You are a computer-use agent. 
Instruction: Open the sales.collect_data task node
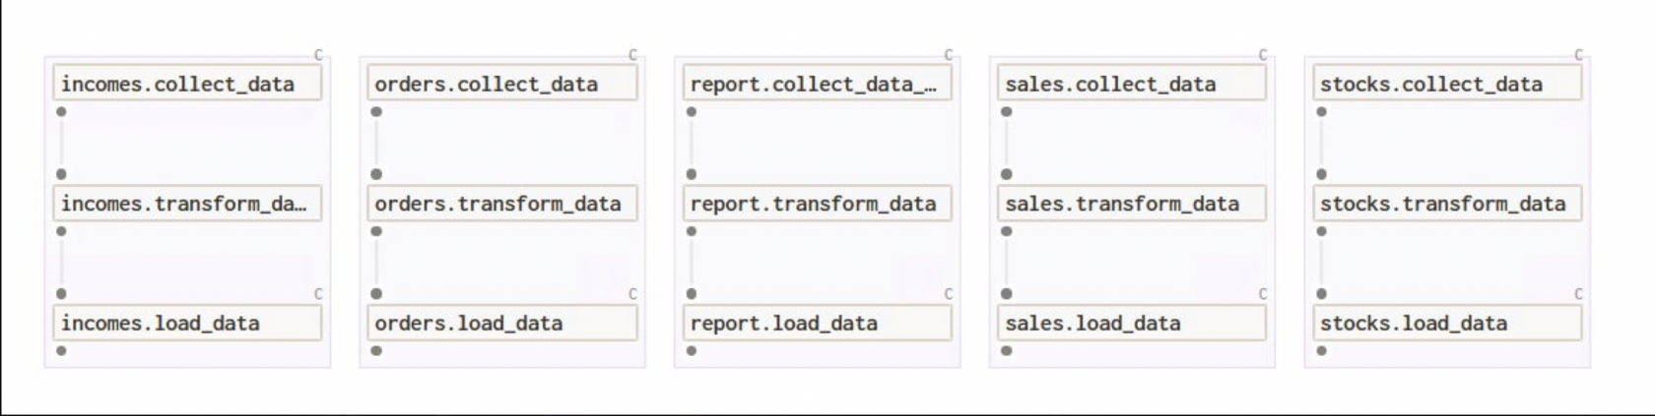(1132, 85)
